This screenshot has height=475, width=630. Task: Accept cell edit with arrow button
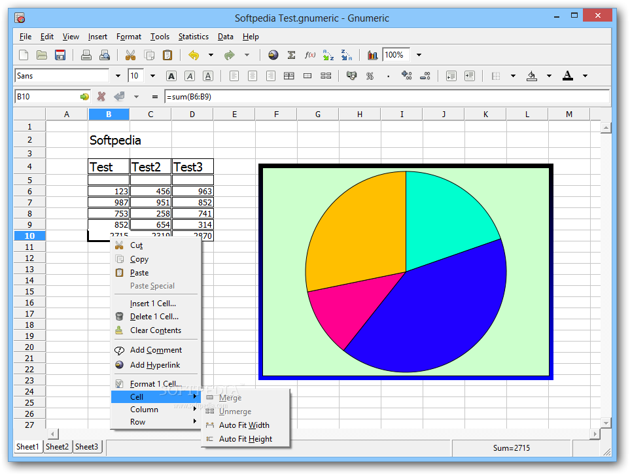[119, 96]
